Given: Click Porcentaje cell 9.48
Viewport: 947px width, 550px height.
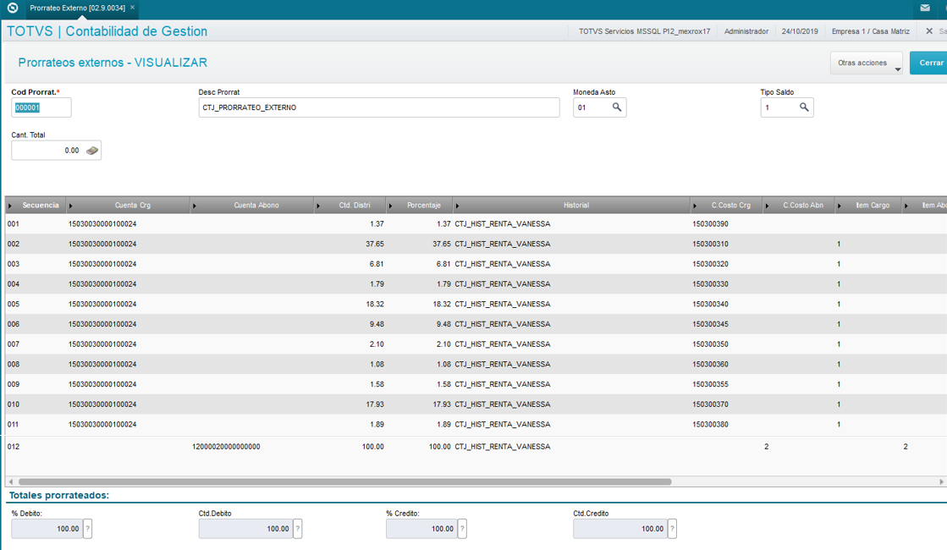Looking at the screenshot, I should 443,324.
